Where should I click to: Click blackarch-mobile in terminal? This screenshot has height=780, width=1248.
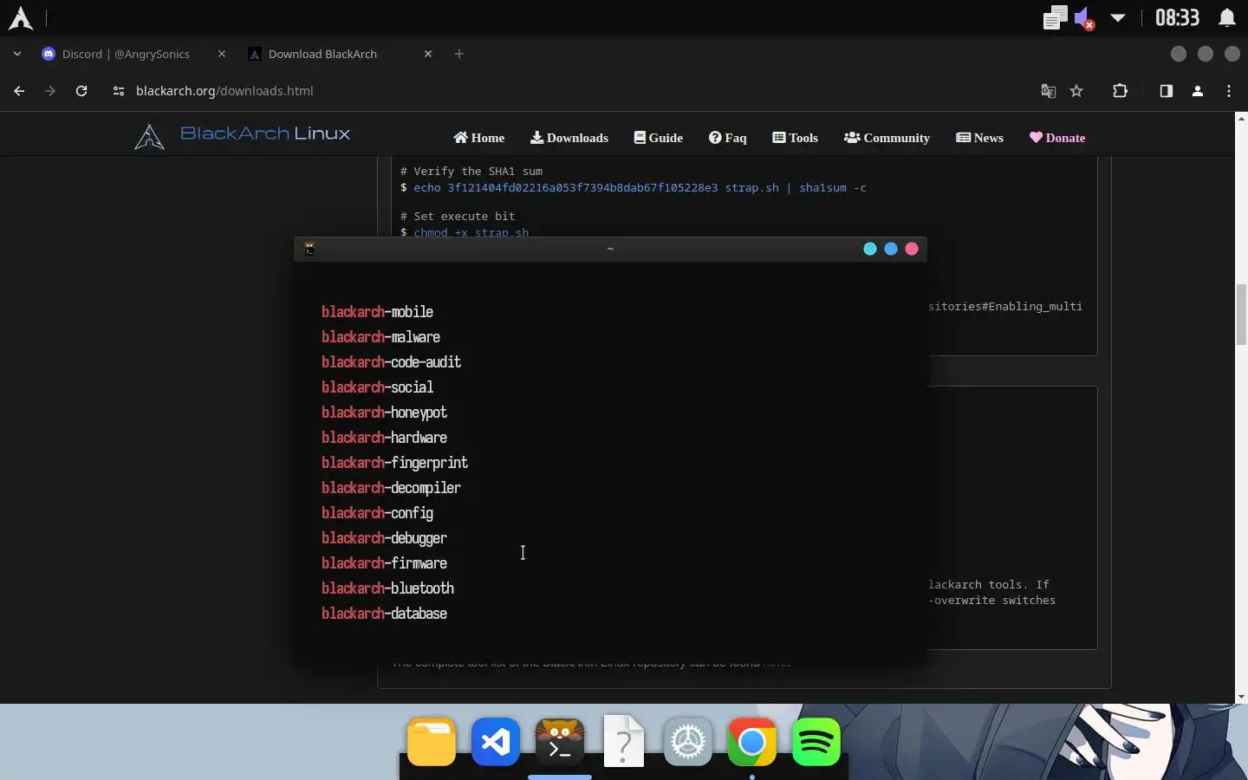pos(377,312)
